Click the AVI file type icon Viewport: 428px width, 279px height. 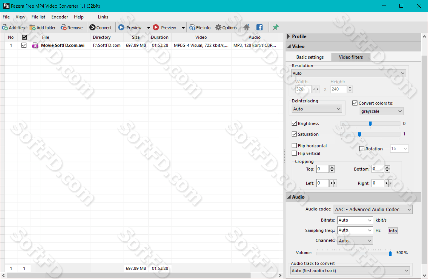tap(35, 45)
